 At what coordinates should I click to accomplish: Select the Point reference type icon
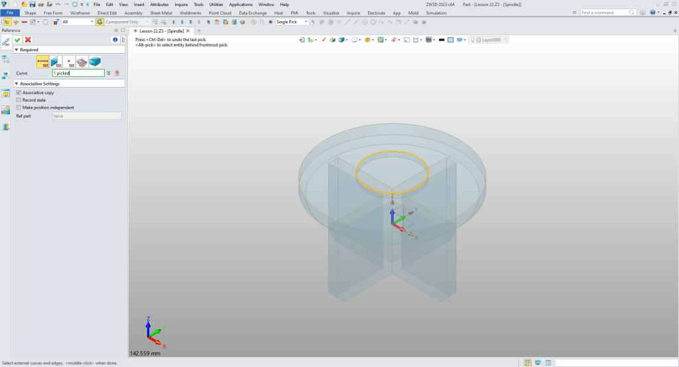pyautogui.click(x=70, y=62)
